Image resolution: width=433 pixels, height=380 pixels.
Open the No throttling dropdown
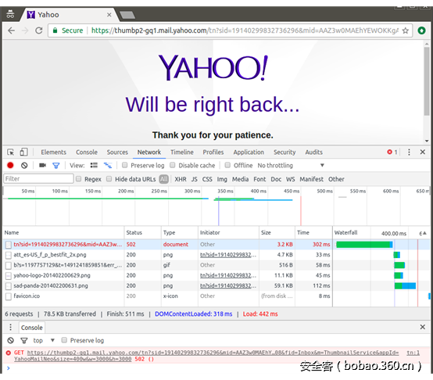pyautogui.click(x=291, y=166)
